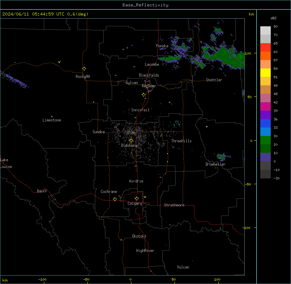The height and width of the screenshot is (284, 291).
Task: Click the Lacombe city label
Action: tap(152, 64)
